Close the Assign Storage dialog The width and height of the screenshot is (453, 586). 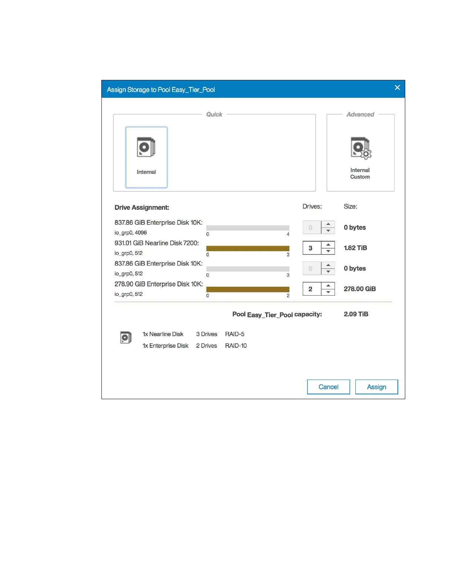(x=397, y=88)
